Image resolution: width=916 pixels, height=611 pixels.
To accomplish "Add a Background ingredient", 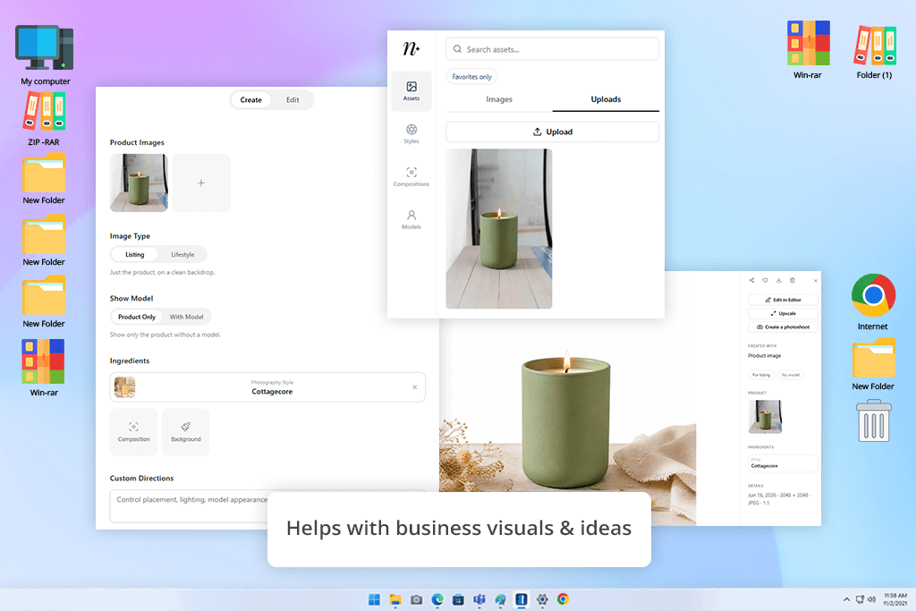I will 186,432.
